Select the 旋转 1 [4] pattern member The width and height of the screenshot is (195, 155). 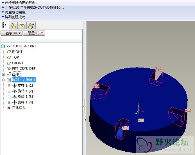(25, 102)
